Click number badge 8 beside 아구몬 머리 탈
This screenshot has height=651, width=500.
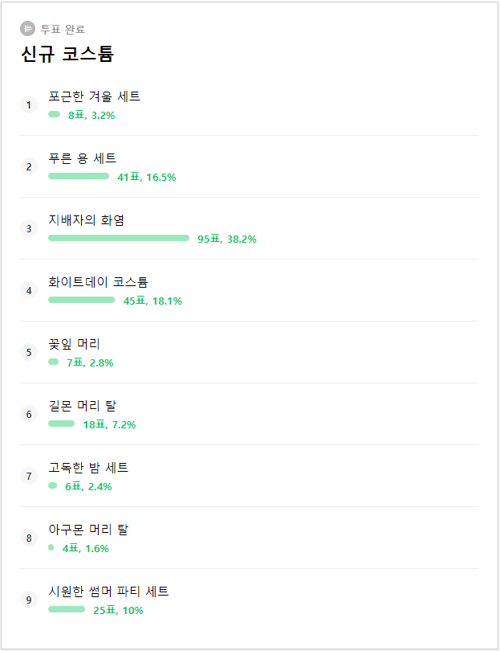pos(29,538)
